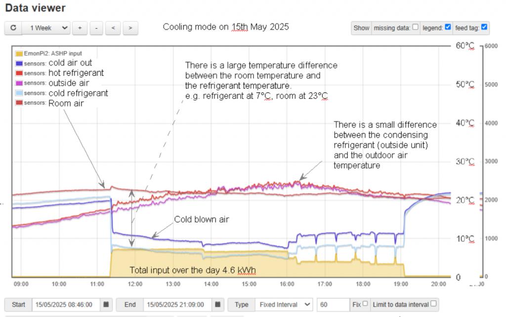This screenshot has height=317, width=506.
Task: Open the Start date calendar picker icon
Action: [x=107, y=305]
